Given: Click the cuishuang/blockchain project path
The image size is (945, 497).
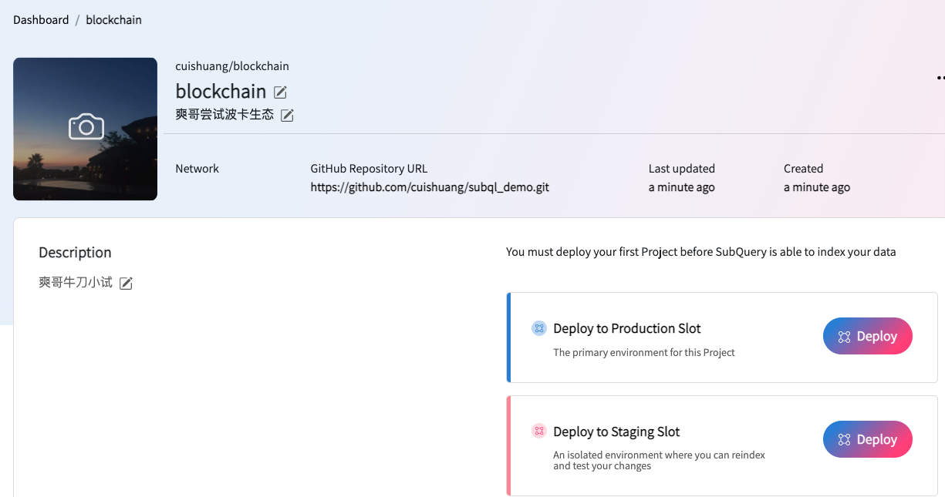Looking at the screenshot, I should click(232, 66).
